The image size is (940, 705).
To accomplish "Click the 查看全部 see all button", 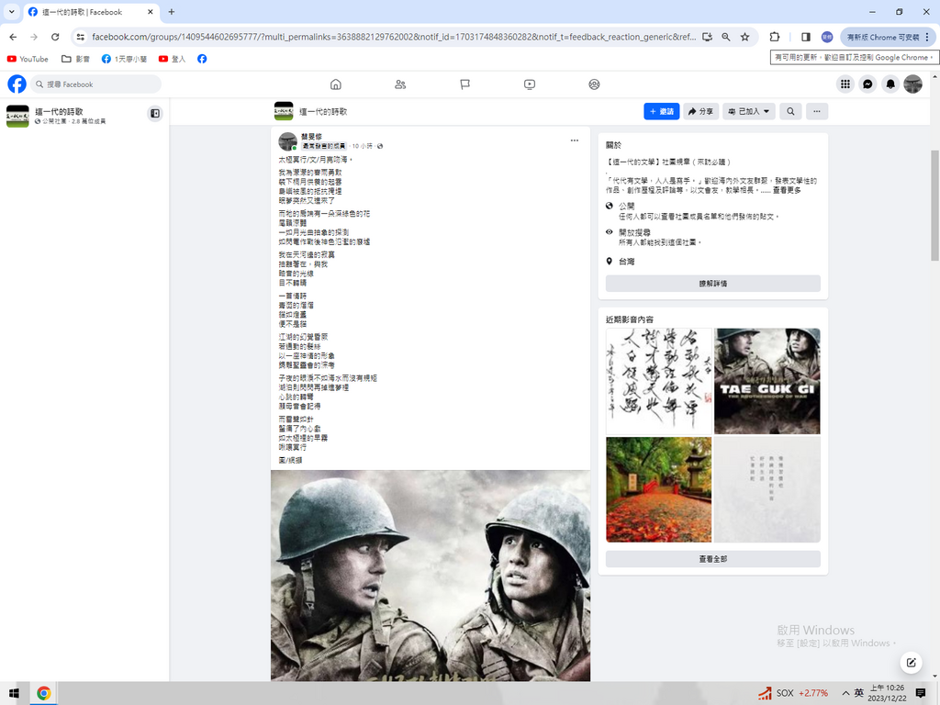I will (712, 559).
